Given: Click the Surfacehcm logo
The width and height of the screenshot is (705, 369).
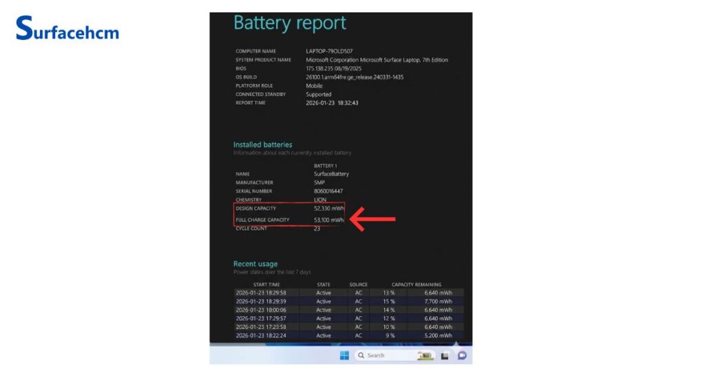Looking at the screenshot, I should pyautogui.click(x=67, y=28).
